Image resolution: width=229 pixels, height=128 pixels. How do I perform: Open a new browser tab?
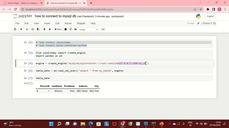click(x=91, y=3)
